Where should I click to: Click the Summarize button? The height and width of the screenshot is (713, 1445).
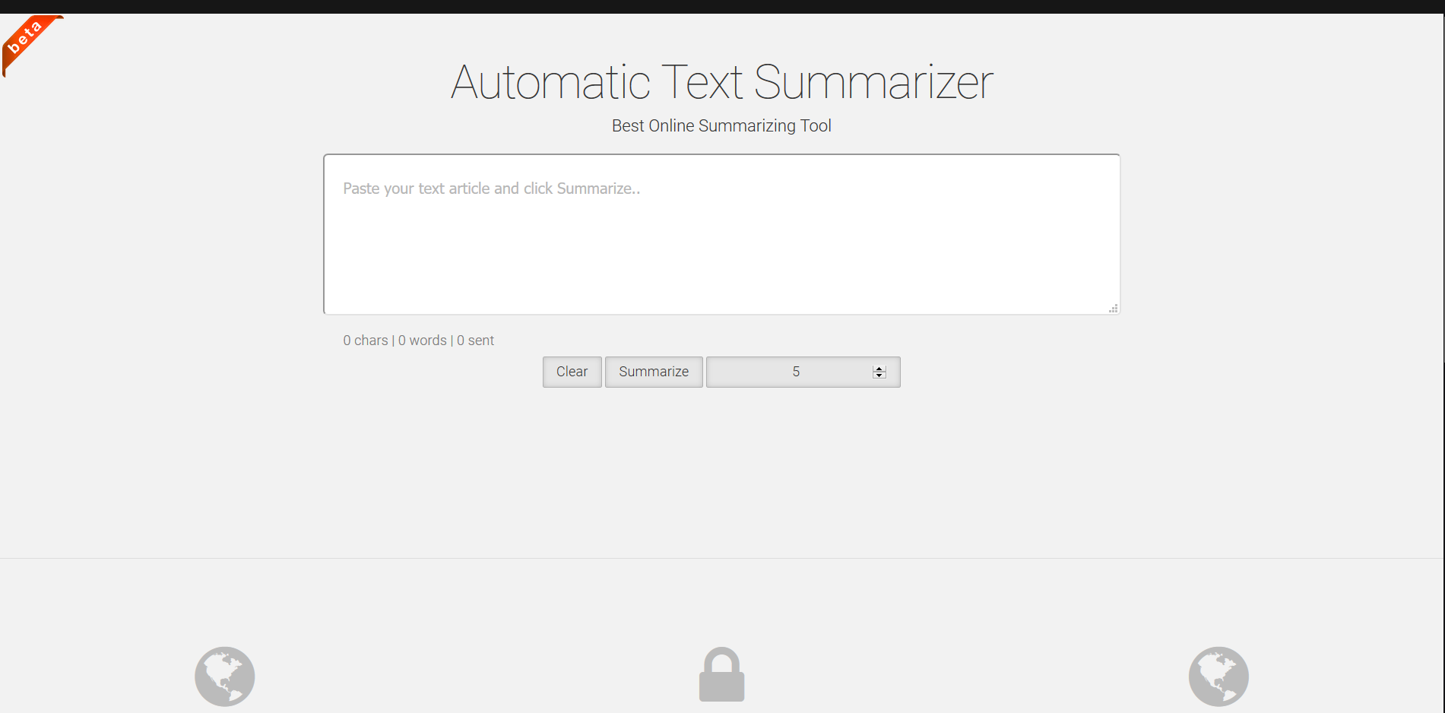[654, 372]
